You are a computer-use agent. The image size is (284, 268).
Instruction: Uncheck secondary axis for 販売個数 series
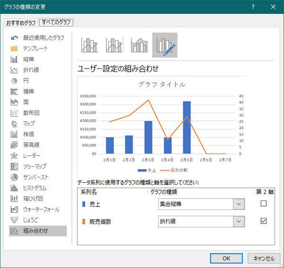click(264, 221)
